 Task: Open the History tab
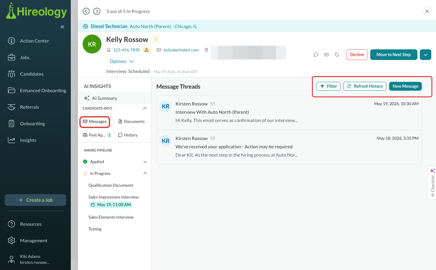(x=128, y=135)
